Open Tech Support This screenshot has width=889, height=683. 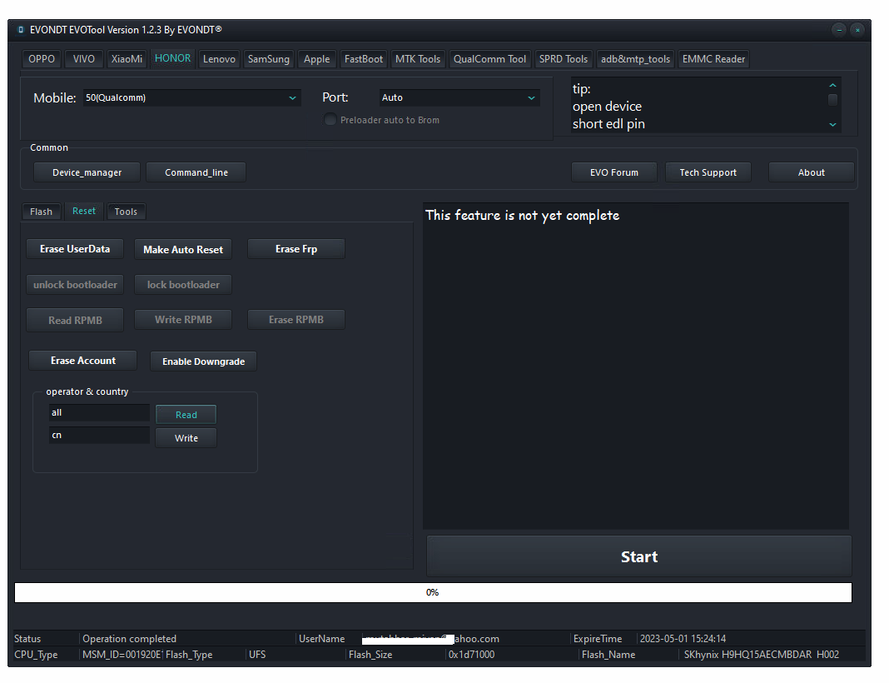pos(708,172)
